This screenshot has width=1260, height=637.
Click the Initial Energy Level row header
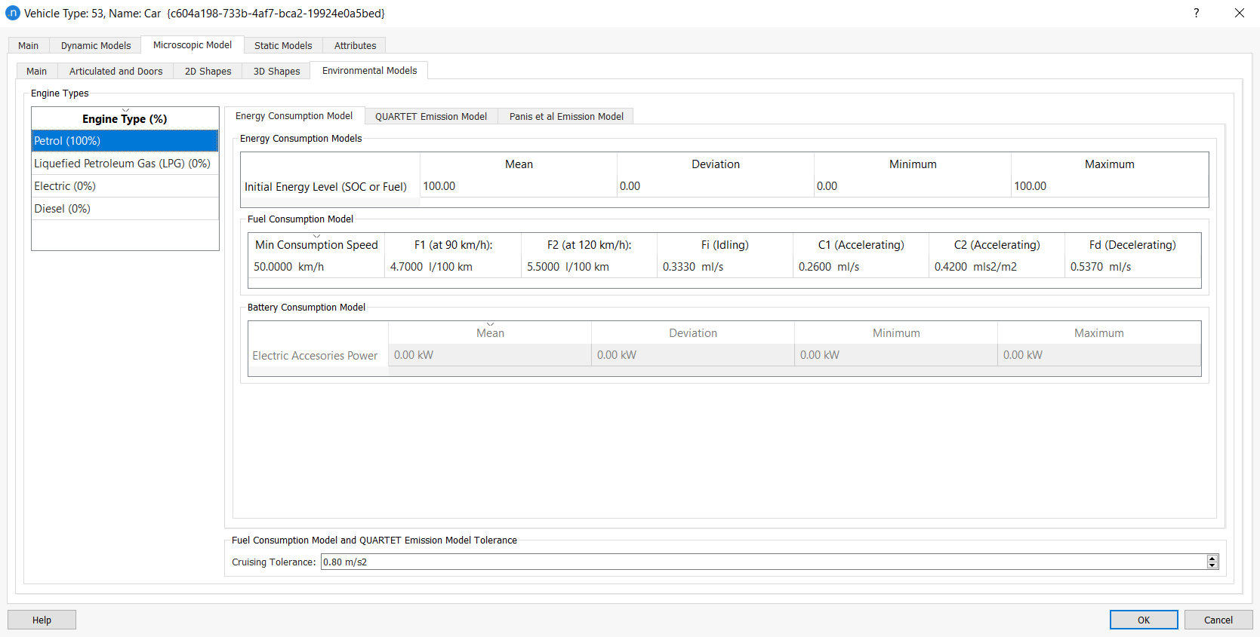[331, 186]
